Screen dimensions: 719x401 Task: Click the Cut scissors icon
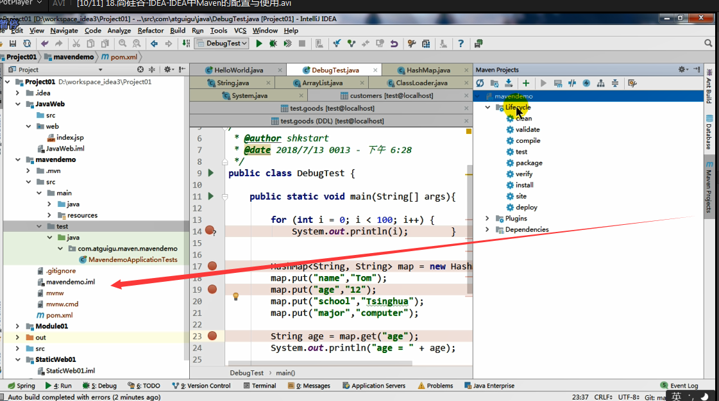coord(76,44)
